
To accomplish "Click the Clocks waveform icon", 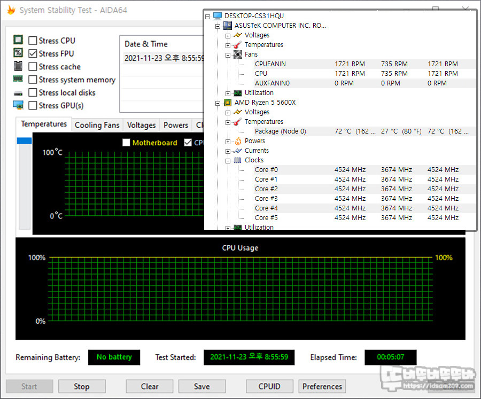I will pyautogui.click(x=238, y=160).
